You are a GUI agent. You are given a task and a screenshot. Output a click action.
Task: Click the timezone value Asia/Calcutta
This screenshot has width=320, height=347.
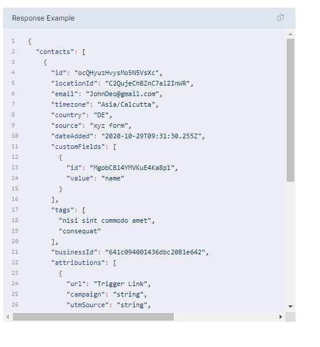coord(126,104)
